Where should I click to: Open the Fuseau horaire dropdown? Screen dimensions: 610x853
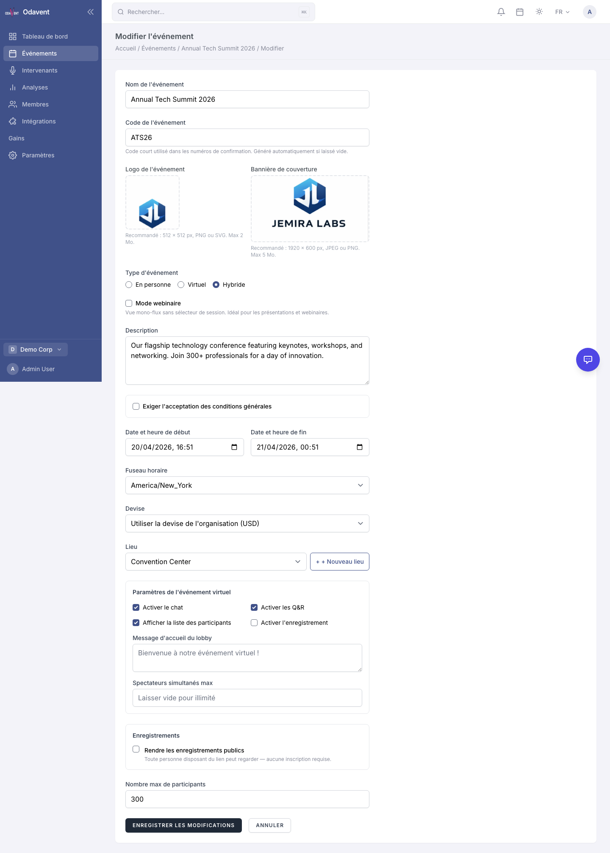[247, 485]
